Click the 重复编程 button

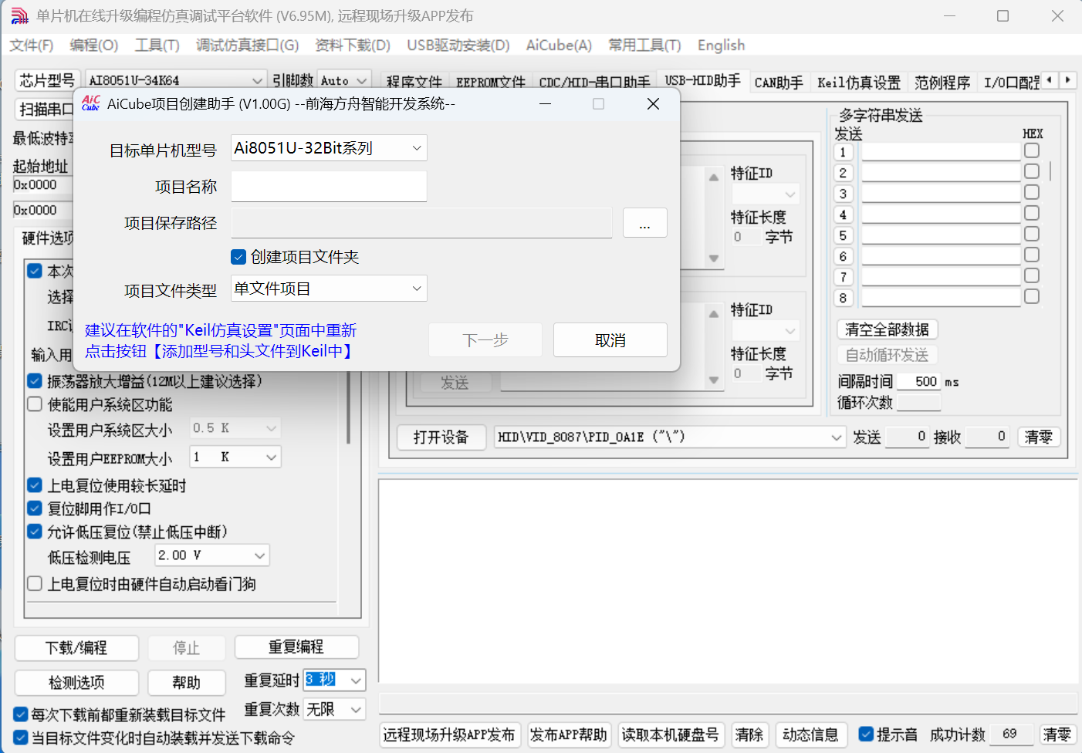coord(296,647)
